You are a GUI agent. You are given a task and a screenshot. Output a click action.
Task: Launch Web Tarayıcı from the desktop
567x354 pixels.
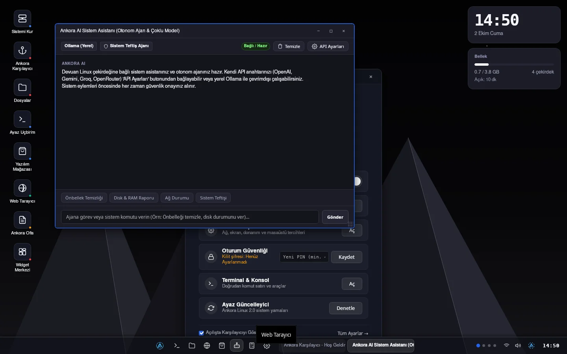tap(22, 192)
